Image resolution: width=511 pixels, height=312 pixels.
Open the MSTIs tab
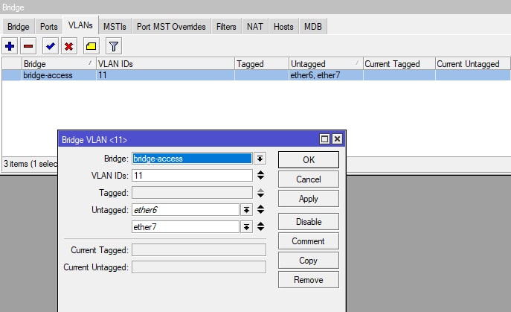(115, 27)
